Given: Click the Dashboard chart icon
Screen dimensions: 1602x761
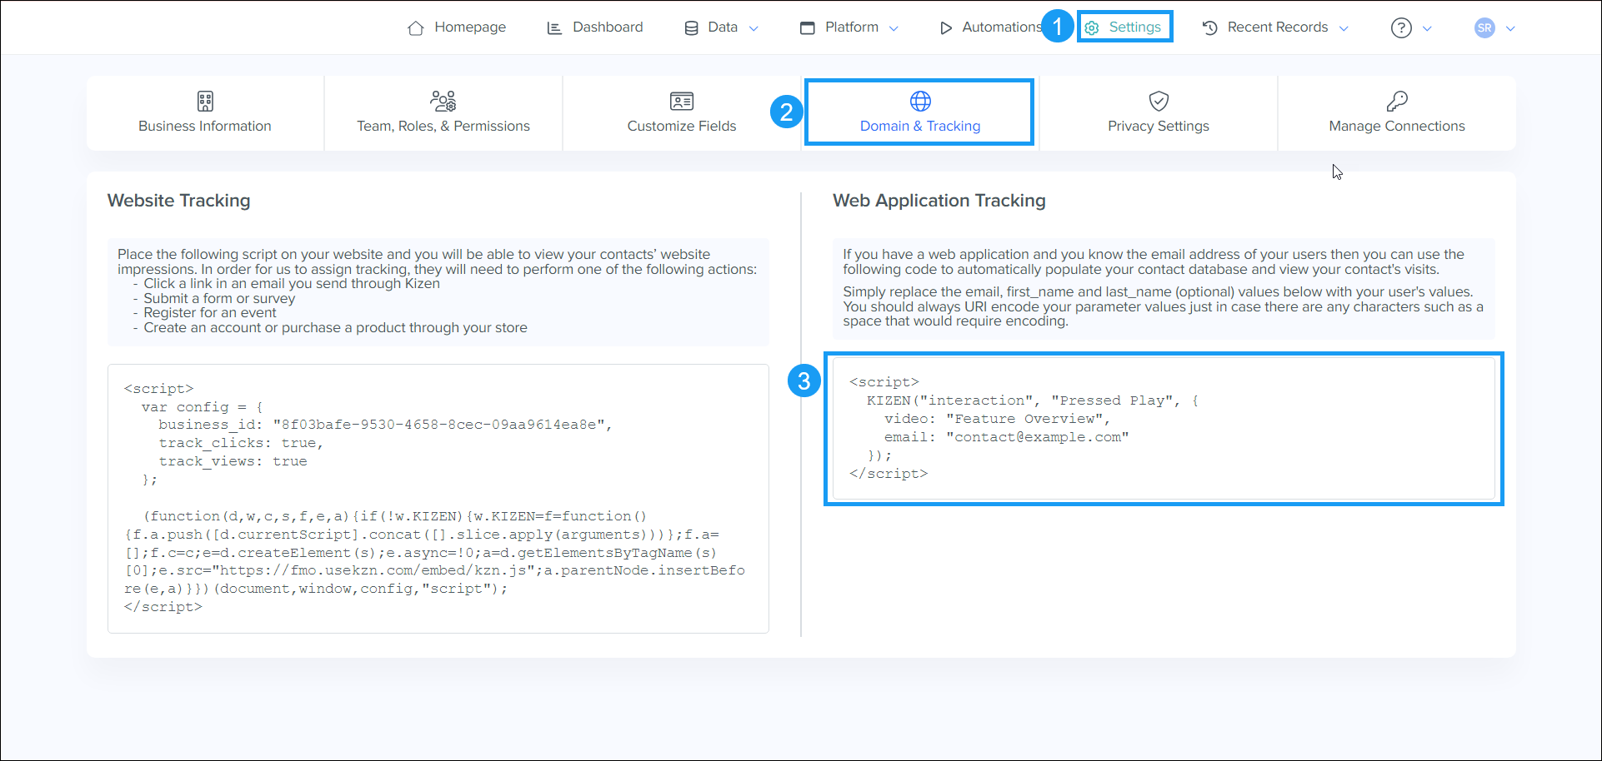Looking at the screenshot, I should [554, 28].
